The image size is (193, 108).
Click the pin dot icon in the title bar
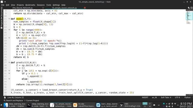(x=5, y=2)
